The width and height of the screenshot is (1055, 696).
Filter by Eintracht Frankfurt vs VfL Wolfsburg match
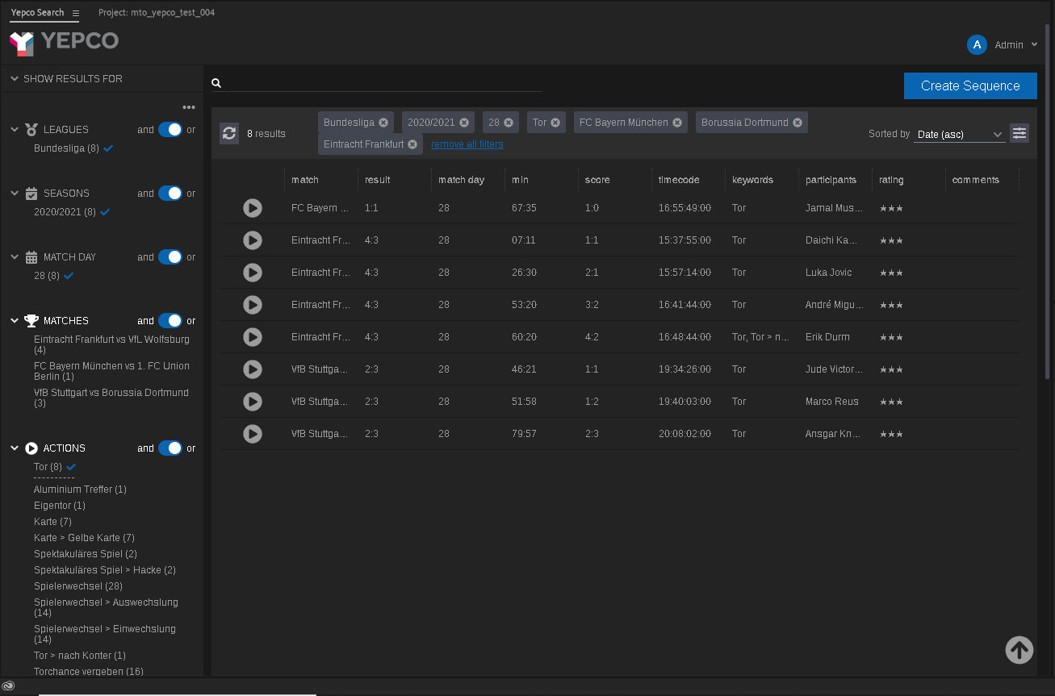tap(111, 344)
